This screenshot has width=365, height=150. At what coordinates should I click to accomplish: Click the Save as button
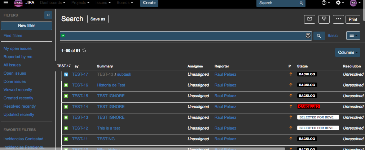tap(98, 19)
